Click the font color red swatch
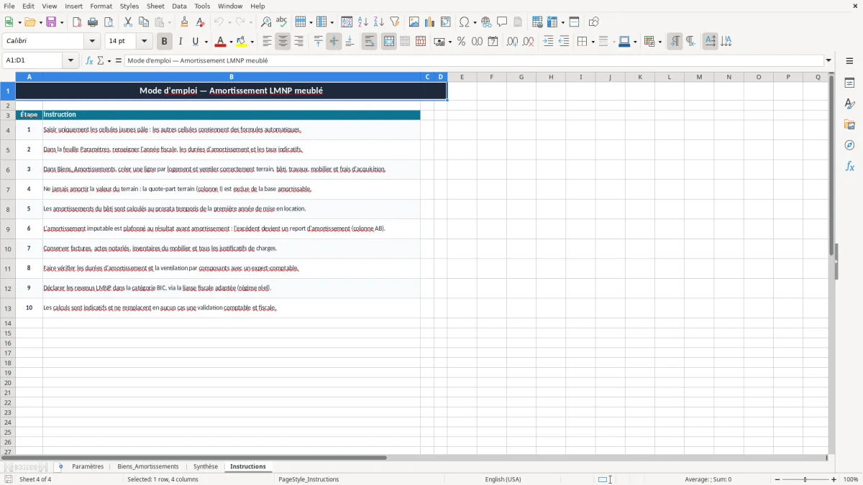Image resolution: width=863 pixels, height=485 pixels. pyautogui.click(x=221, y=42)
